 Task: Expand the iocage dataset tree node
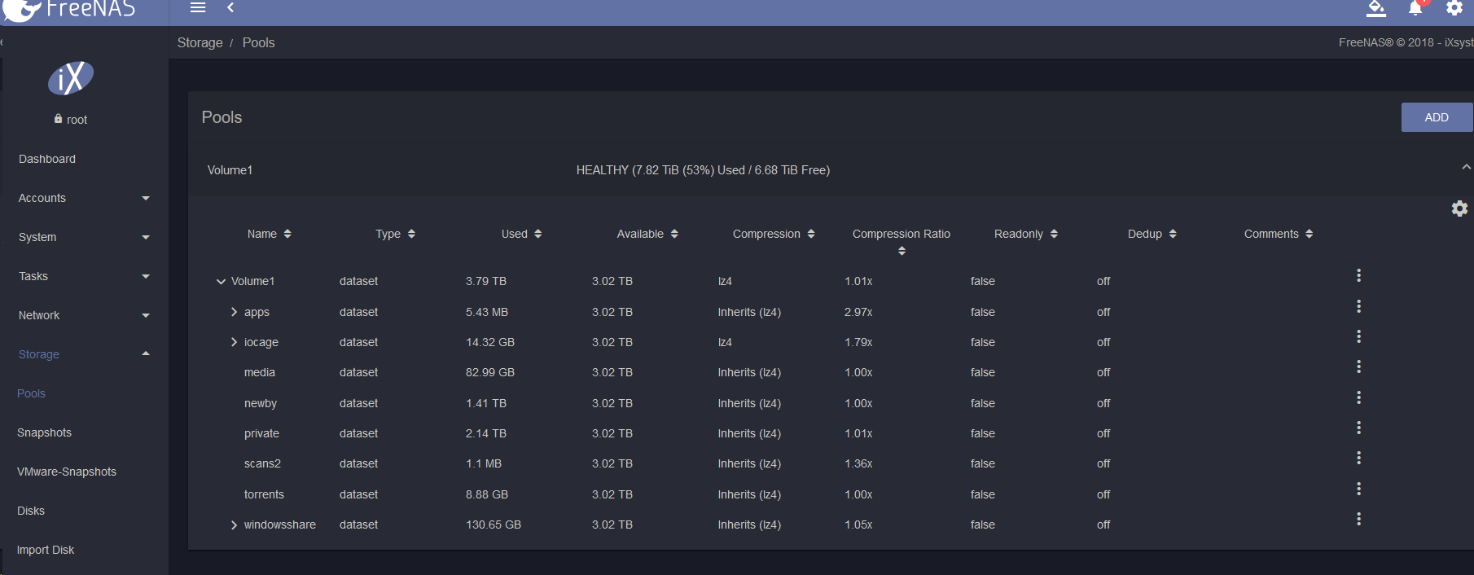tap(234, 342)
